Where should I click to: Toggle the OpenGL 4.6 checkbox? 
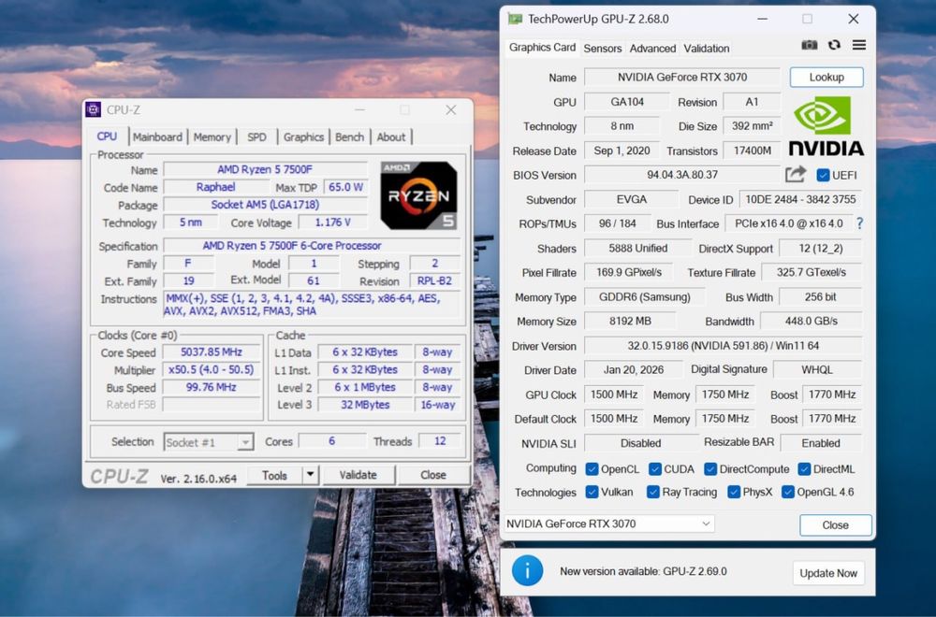click(x=788, y=492)
